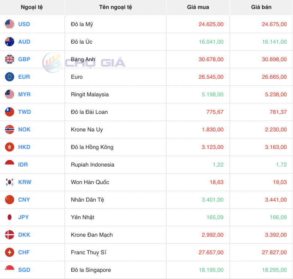Open the MYR currency link
The height and width of the screenshot is (279, 293).
point(25,94)
